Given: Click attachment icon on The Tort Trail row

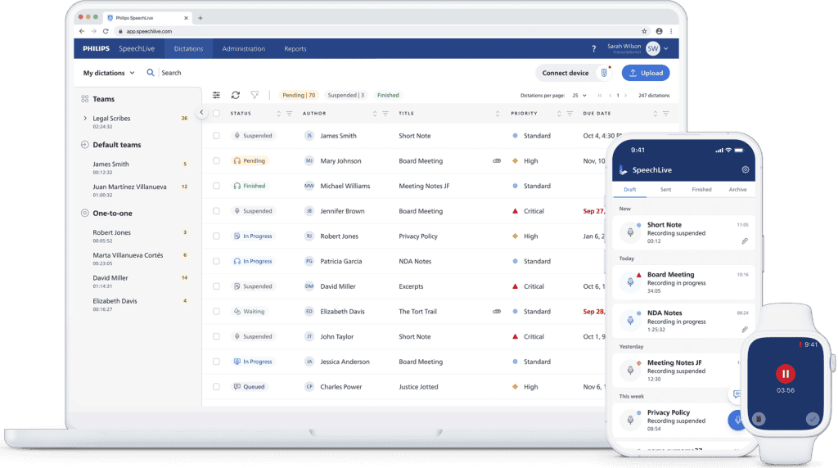Looking at the screenshot, I should (x=497, y=312).
